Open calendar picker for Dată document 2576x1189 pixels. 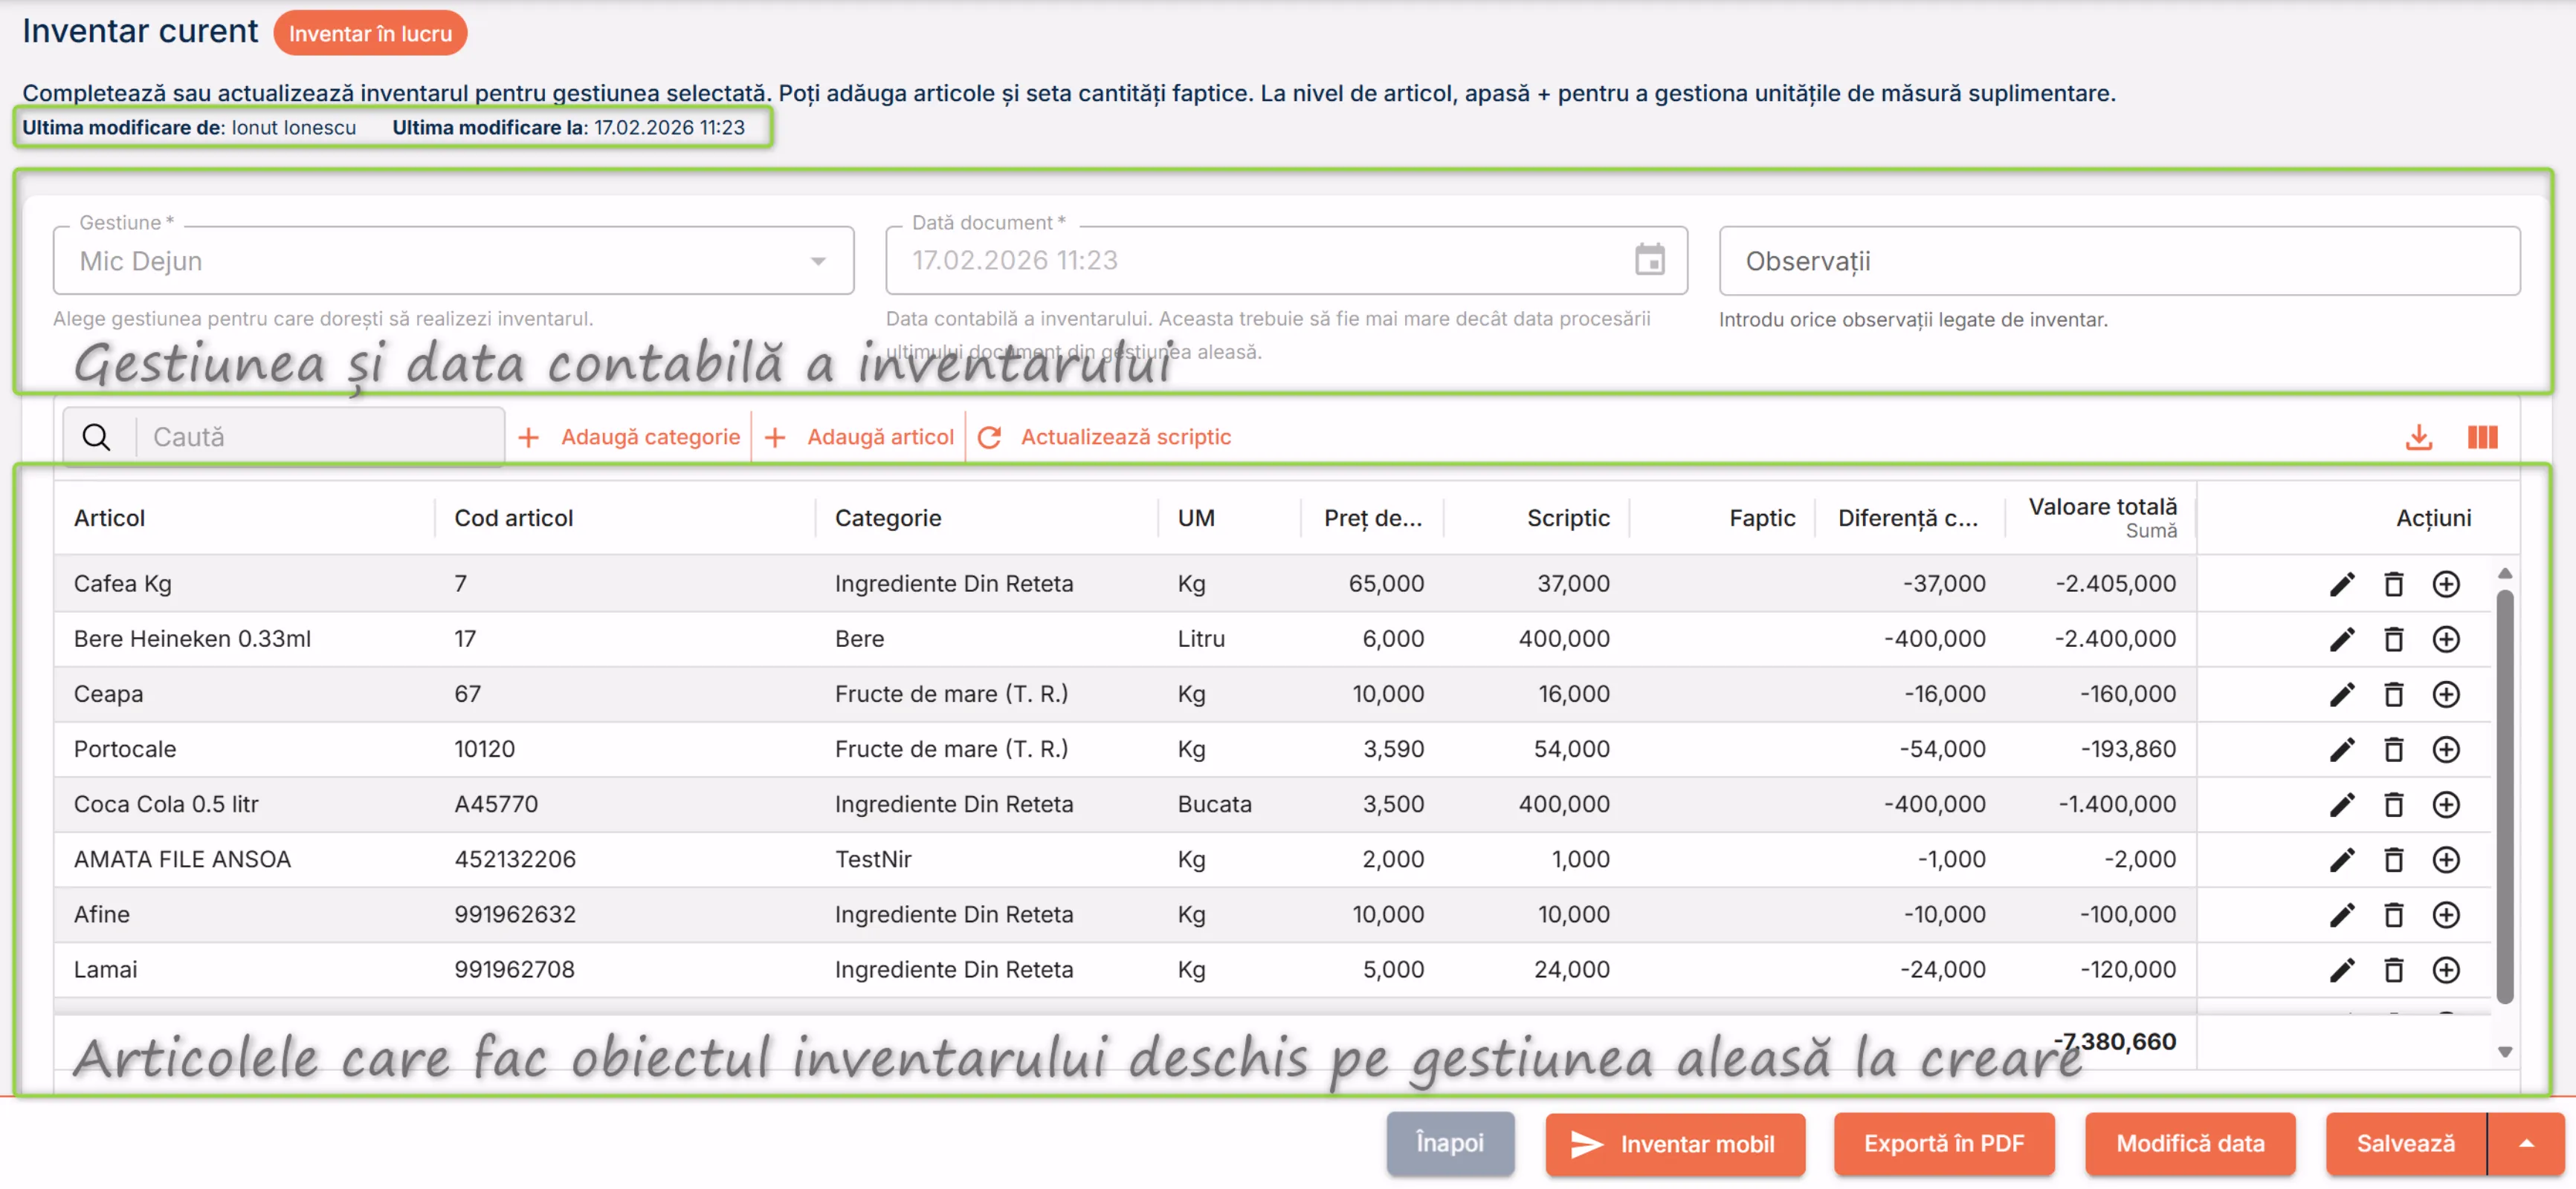pos(1649,260)
